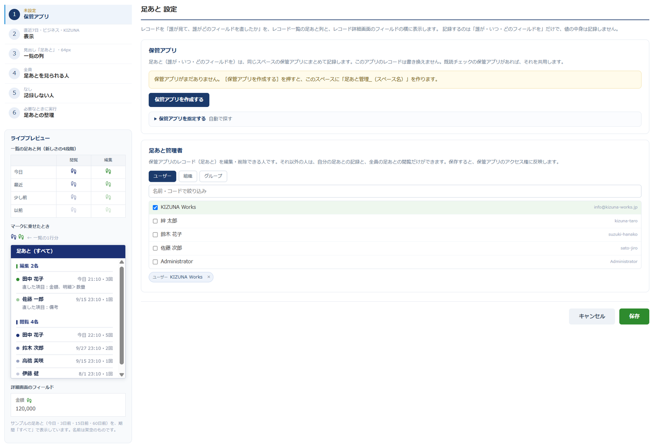Click the green 保存 button
Viewport: 654px width, 448px height.
pos(634,316)
